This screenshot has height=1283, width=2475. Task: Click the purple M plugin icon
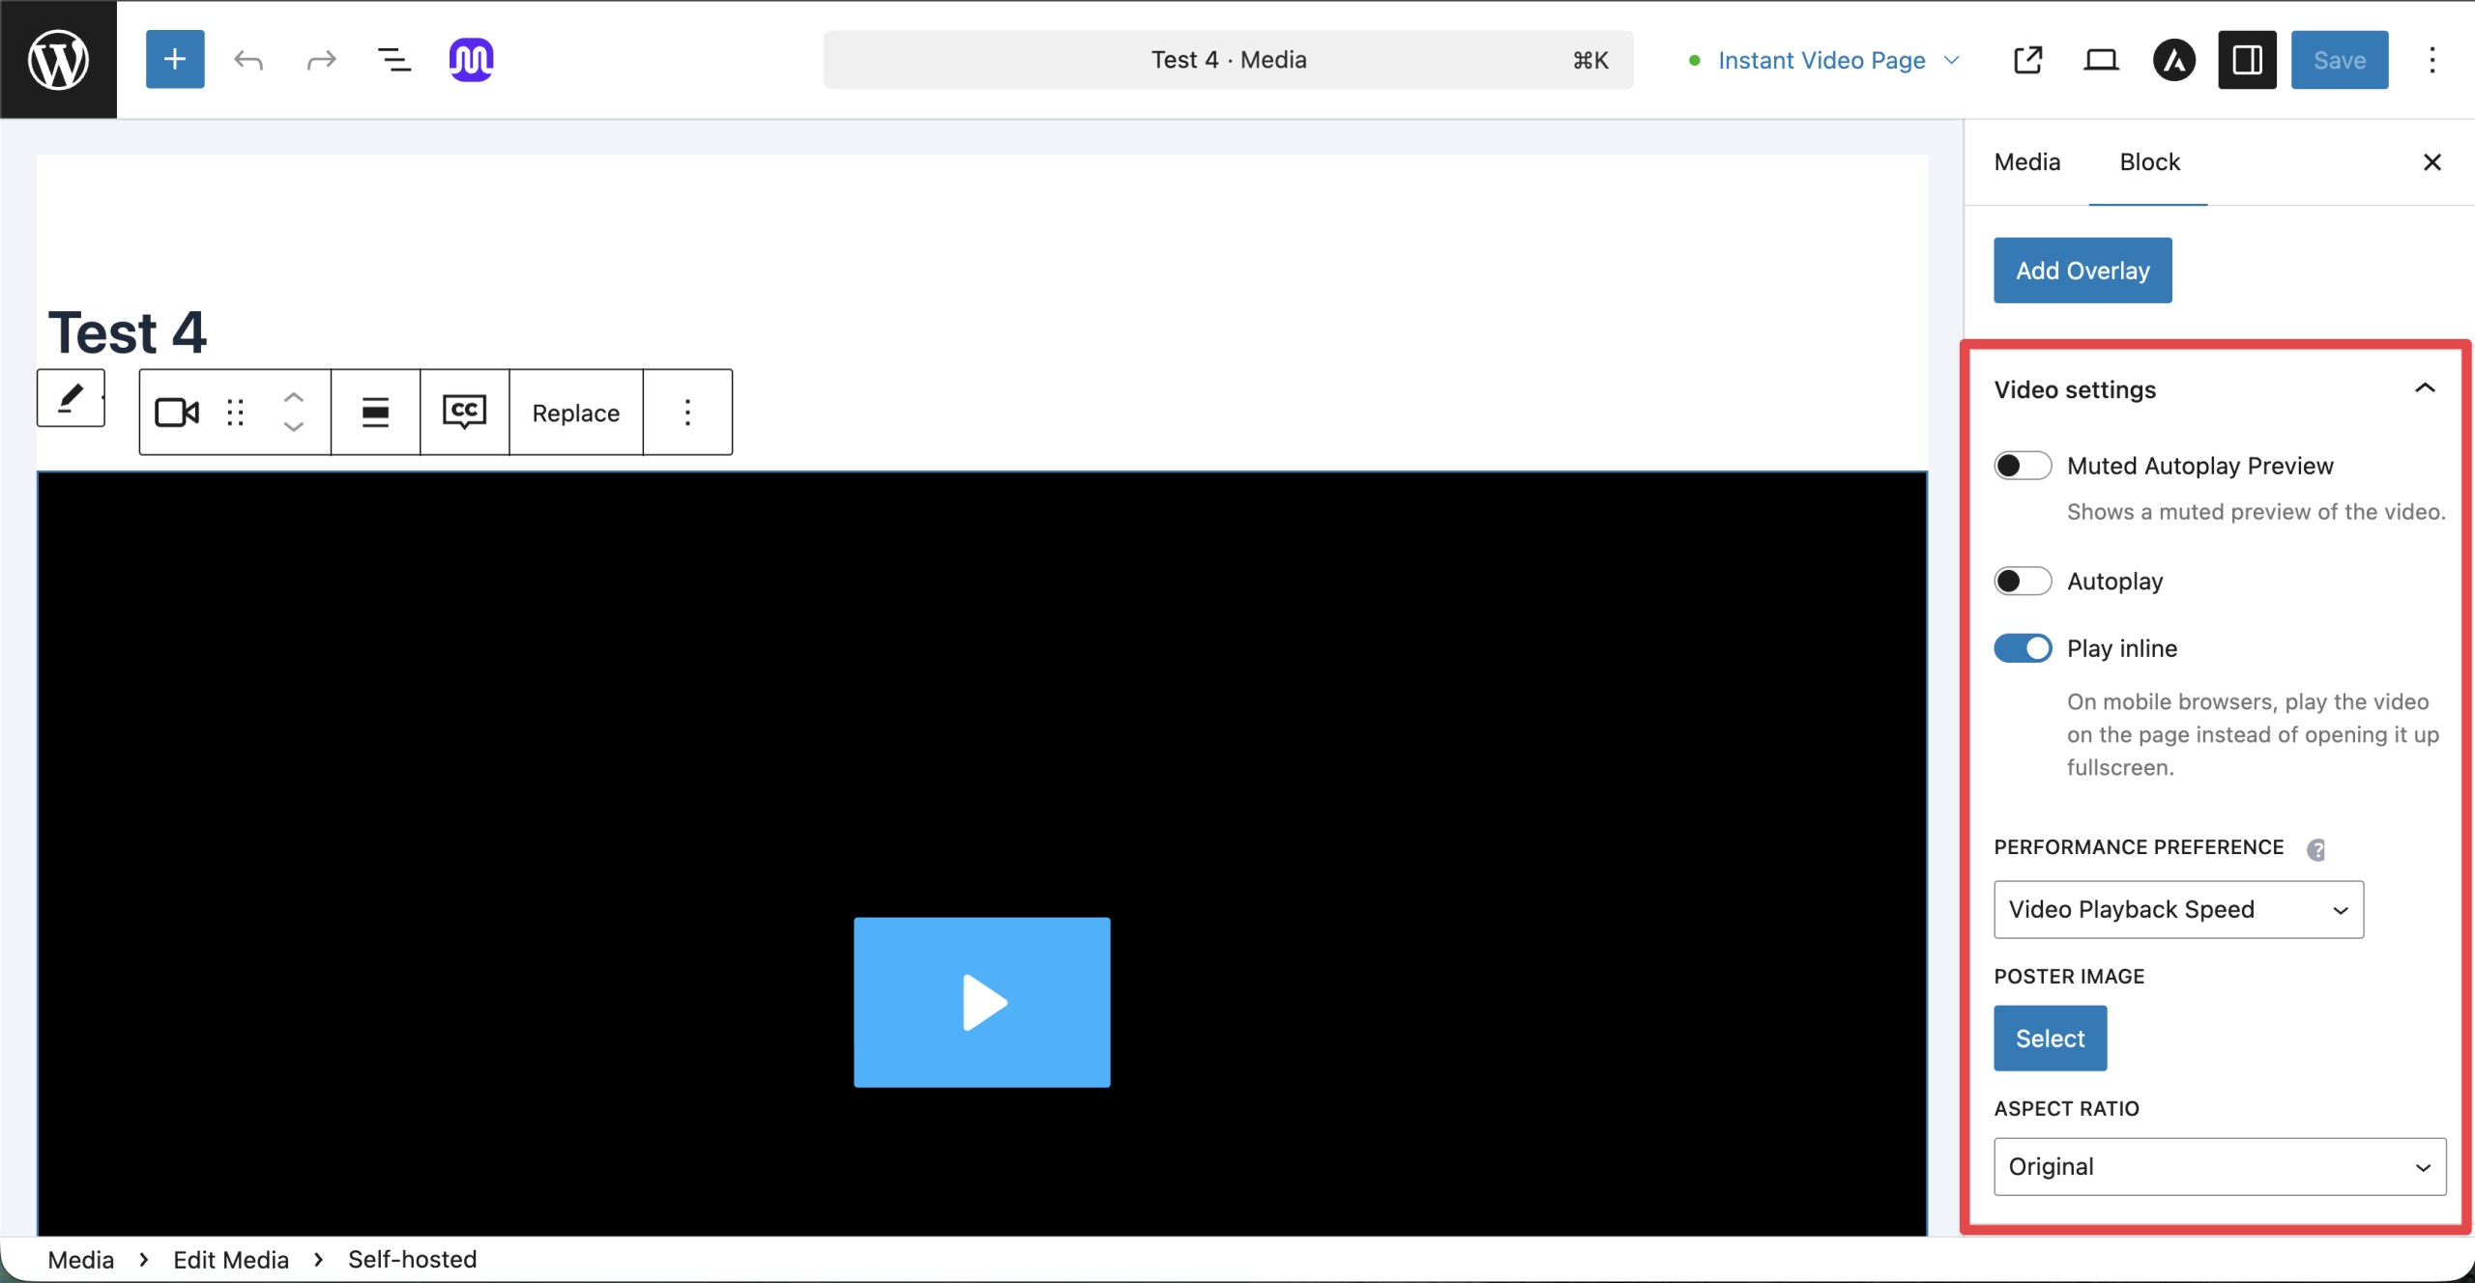click(470, 59)
